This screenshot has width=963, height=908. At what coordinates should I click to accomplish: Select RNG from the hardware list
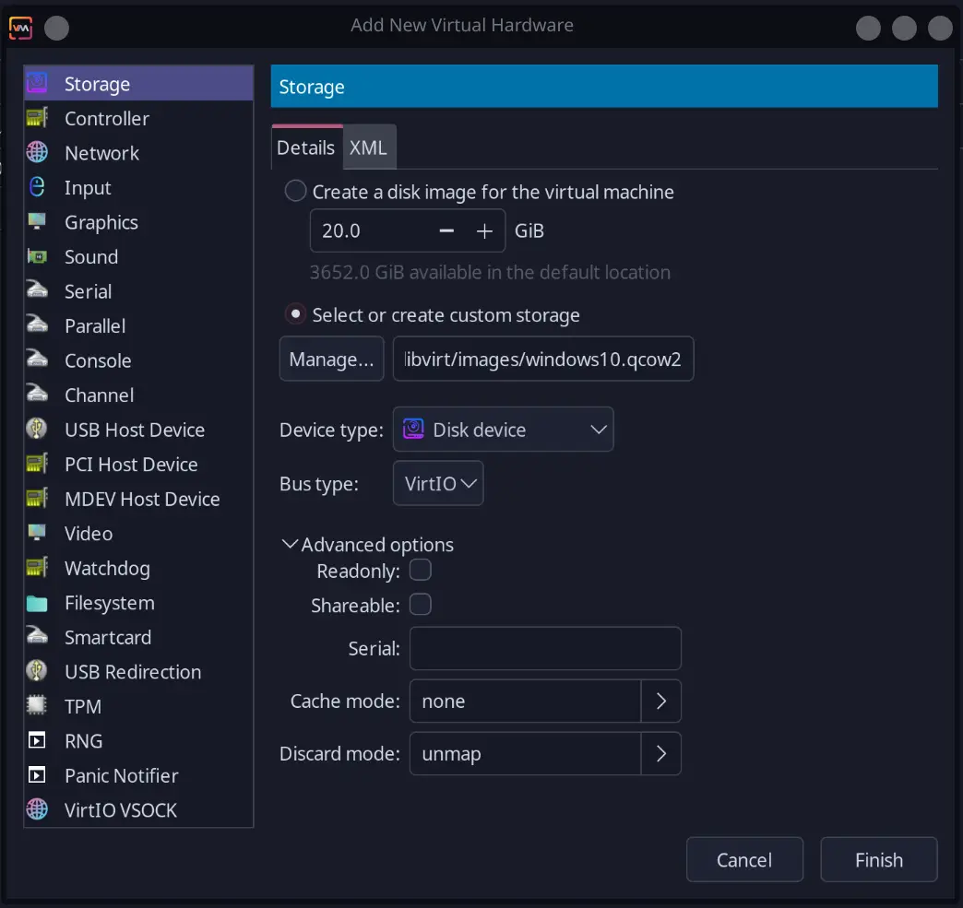(84, 740)
